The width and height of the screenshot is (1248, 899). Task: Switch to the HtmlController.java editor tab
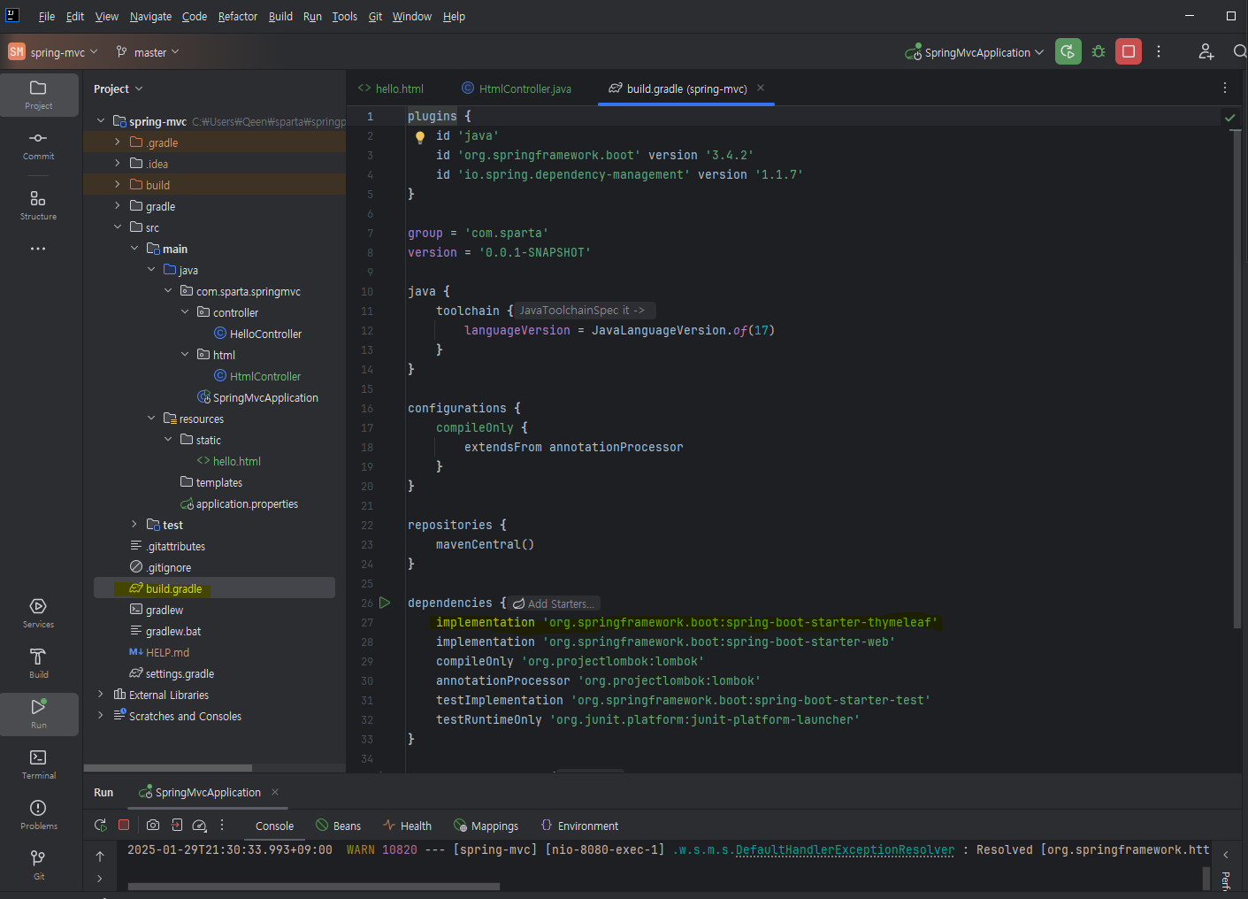coord(517,88)
